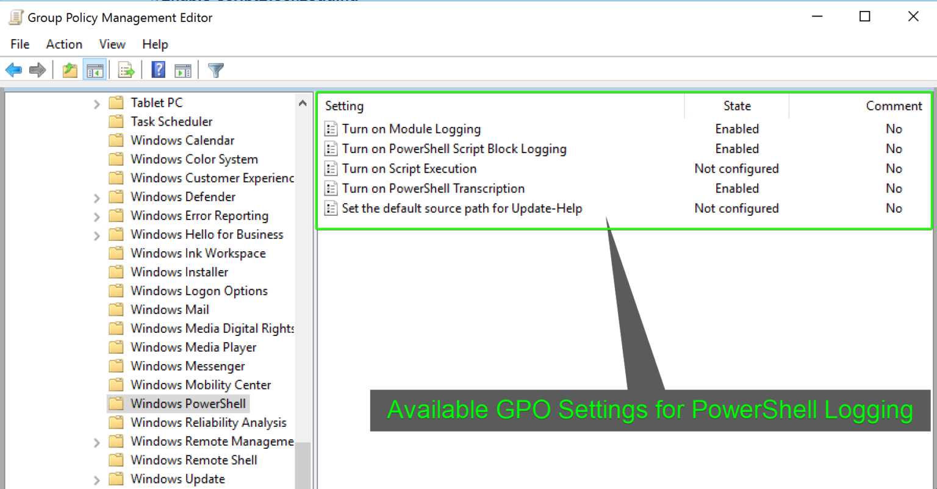Open Help using the question mark icon
The image size is (937, 489).
tap(158, 69)
